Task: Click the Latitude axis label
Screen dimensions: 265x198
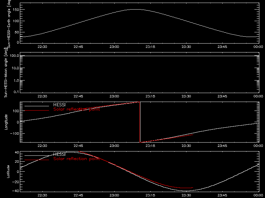Action: click(8, 172)
